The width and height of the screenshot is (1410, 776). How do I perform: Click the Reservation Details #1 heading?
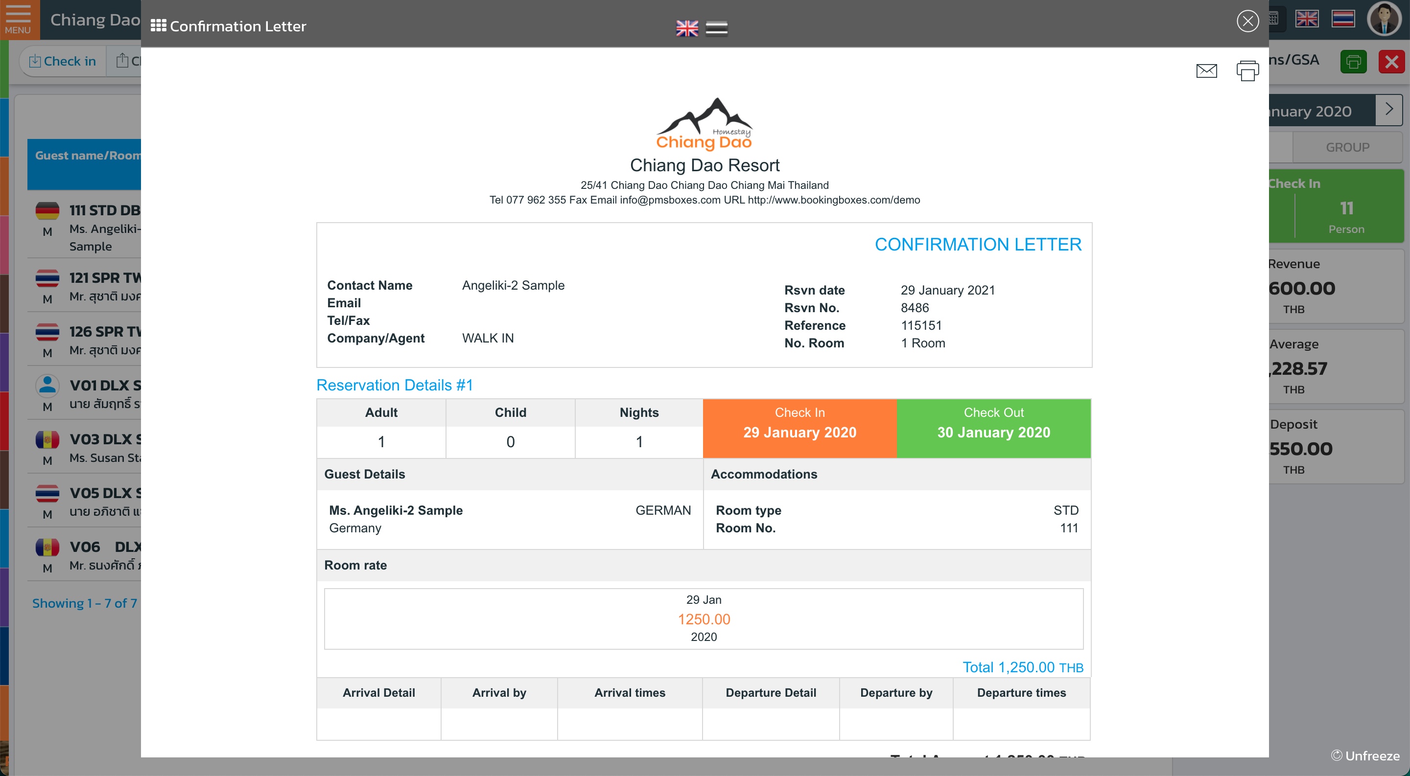click(x=395, y=385)
